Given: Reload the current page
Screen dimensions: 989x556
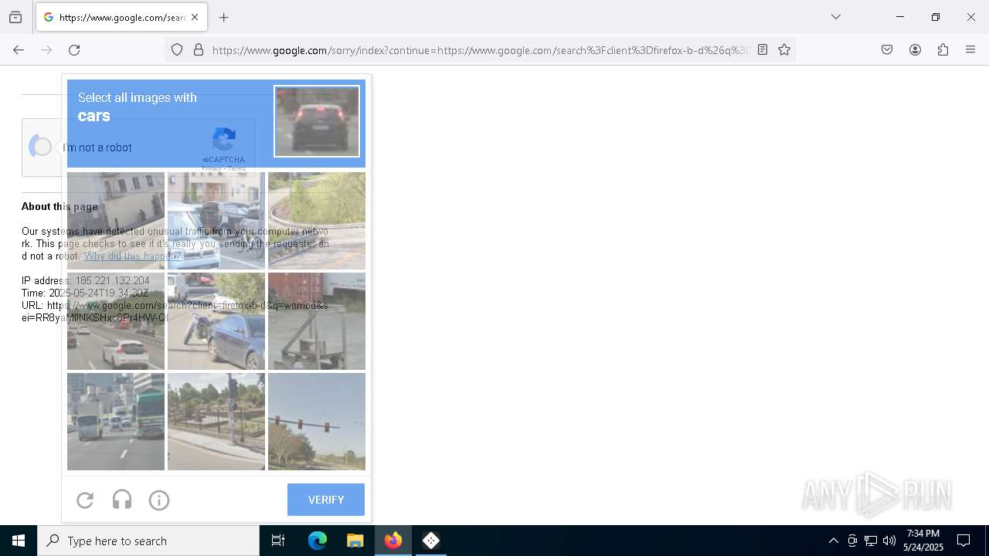Looking at the screenshot, I should pos(74,50).
